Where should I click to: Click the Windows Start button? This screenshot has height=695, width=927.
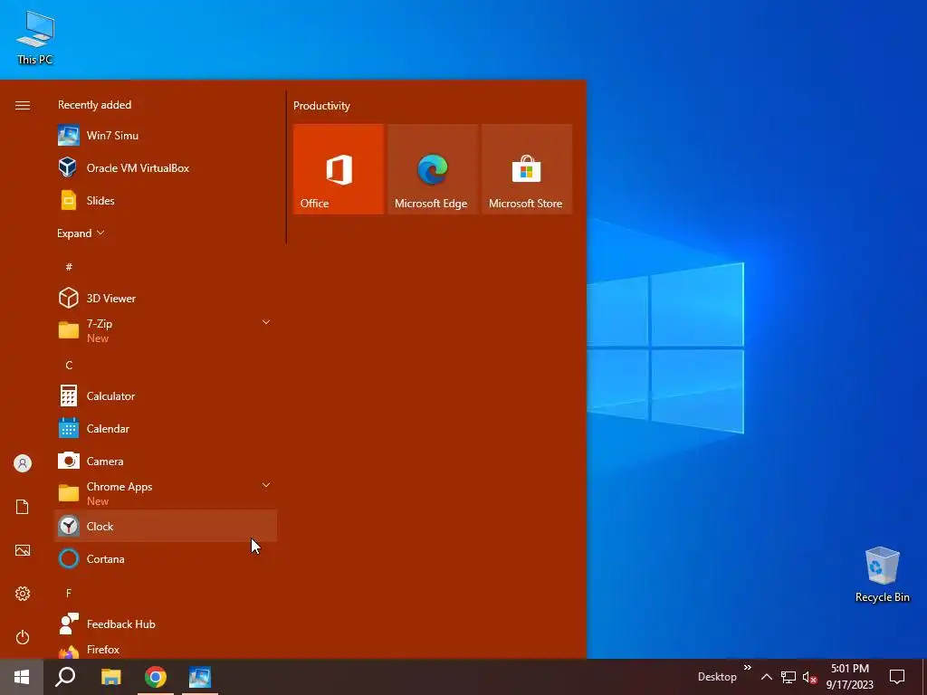[x=22, y=677]
